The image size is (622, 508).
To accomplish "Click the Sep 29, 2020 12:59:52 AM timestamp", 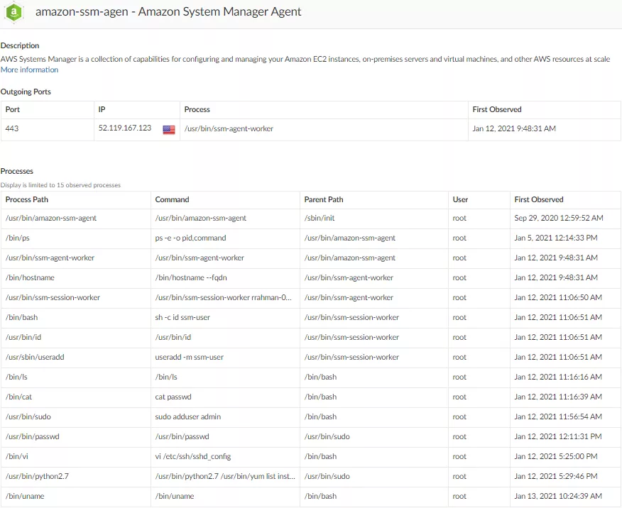I will click(559, 218).
